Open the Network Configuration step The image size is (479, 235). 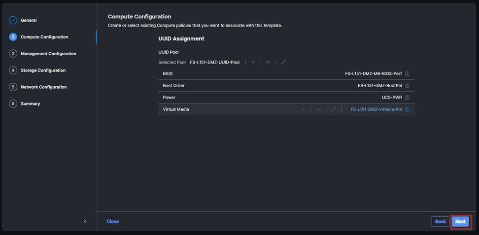43,87
